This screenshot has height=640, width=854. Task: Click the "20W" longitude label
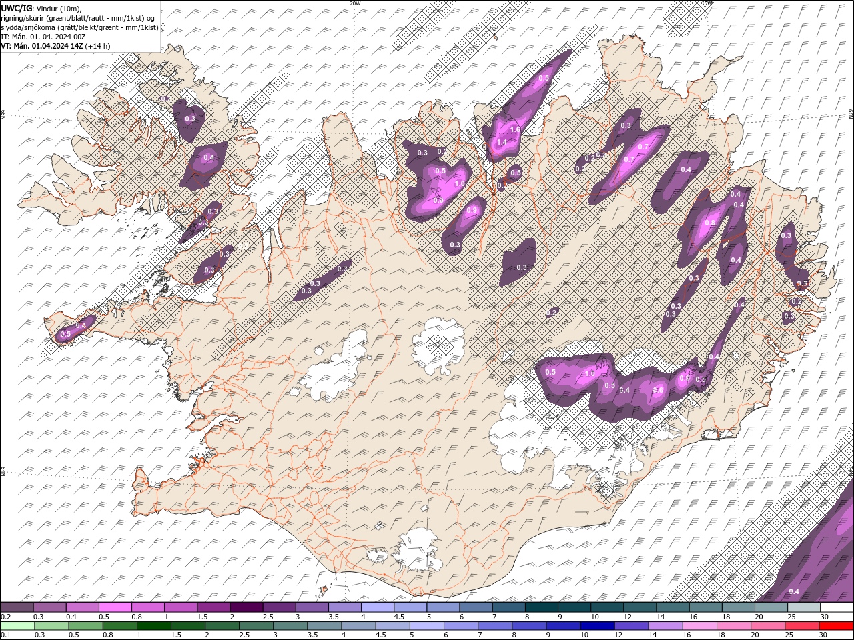(x=355, y=3)
